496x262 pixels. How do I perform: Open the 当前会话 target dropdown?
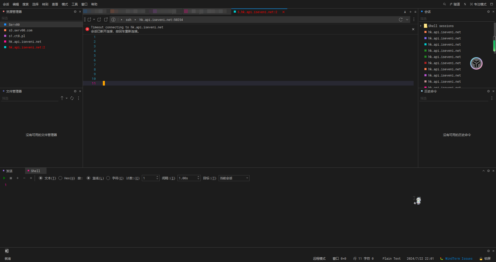coord(234,178)
